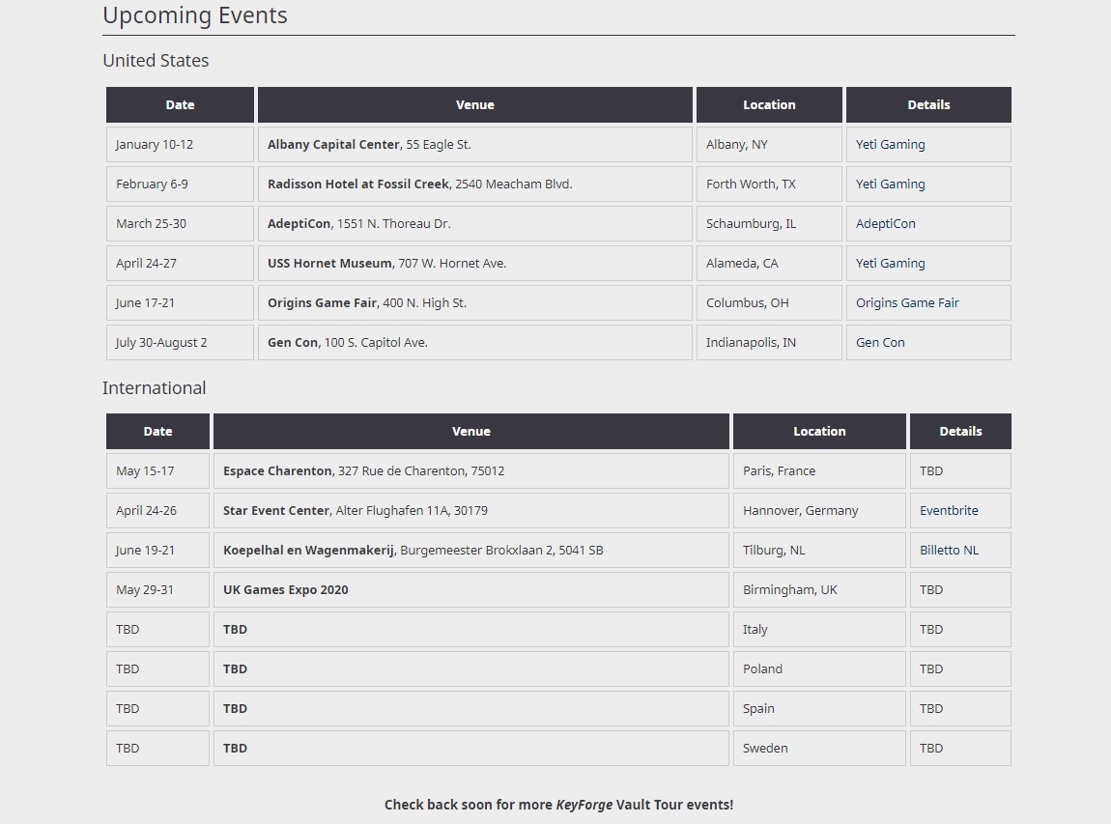
Task: Click the Hannover, Germany location cell
Action: click(x=820, y=511)
